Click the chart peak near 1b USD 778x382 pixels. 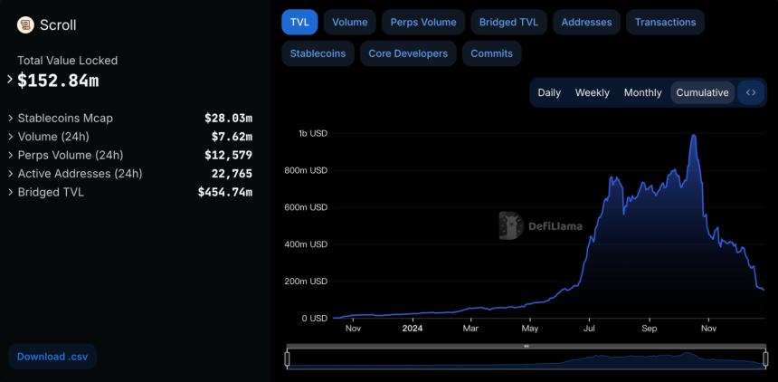click(693, 135)
